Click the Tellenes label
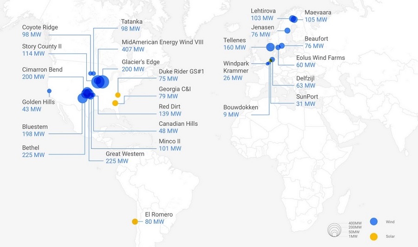418x247 pixels. pyautogui.click(x=235, y=40)
